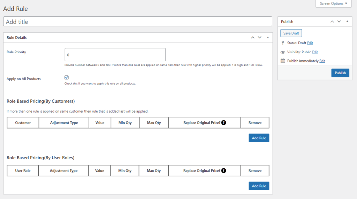Click Replace Original Price? text in User Roles table
The width and height of the screenshot is (357, 199).
point(202,171)
